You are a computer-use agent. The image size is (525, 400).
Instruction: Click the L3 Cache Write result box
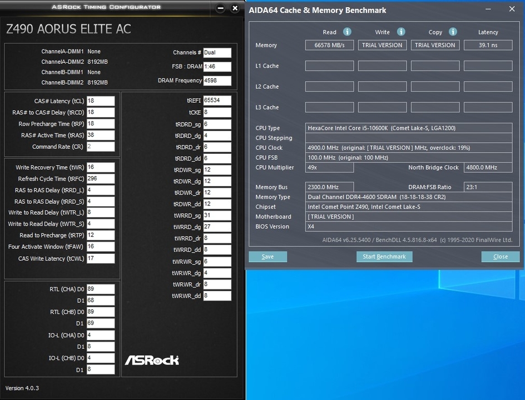(x=382, y=107)
